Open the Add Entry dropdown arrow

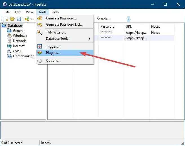(x=31, y=19)
